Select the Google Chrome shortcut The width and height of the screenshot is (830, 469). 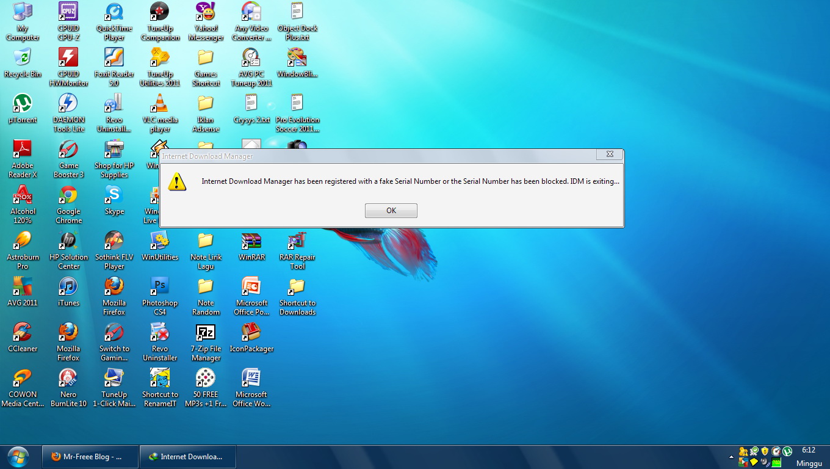point(68,205)
